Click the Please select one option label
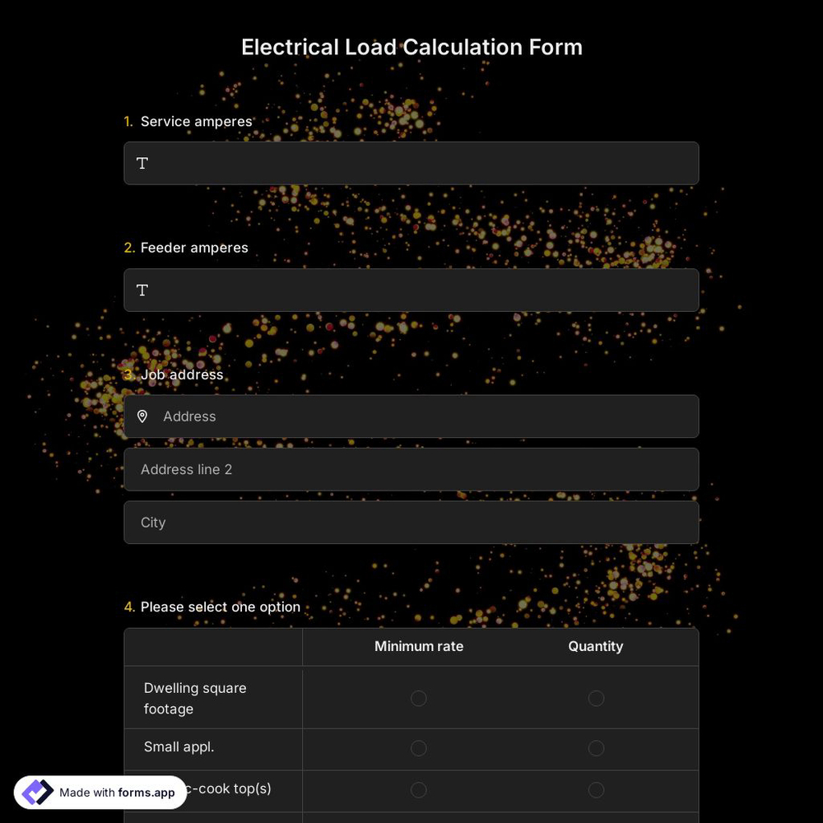This screenshot has height=823, width=823. tap(220, 607)
